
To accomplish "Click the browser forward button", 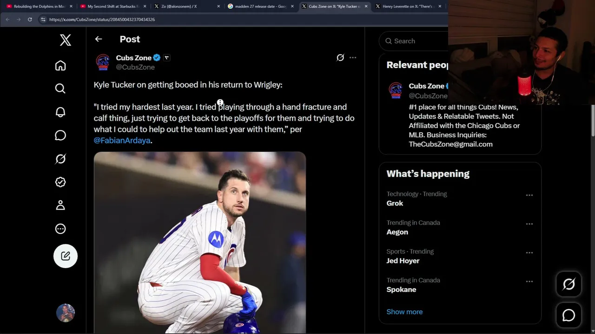I will 19,19.
